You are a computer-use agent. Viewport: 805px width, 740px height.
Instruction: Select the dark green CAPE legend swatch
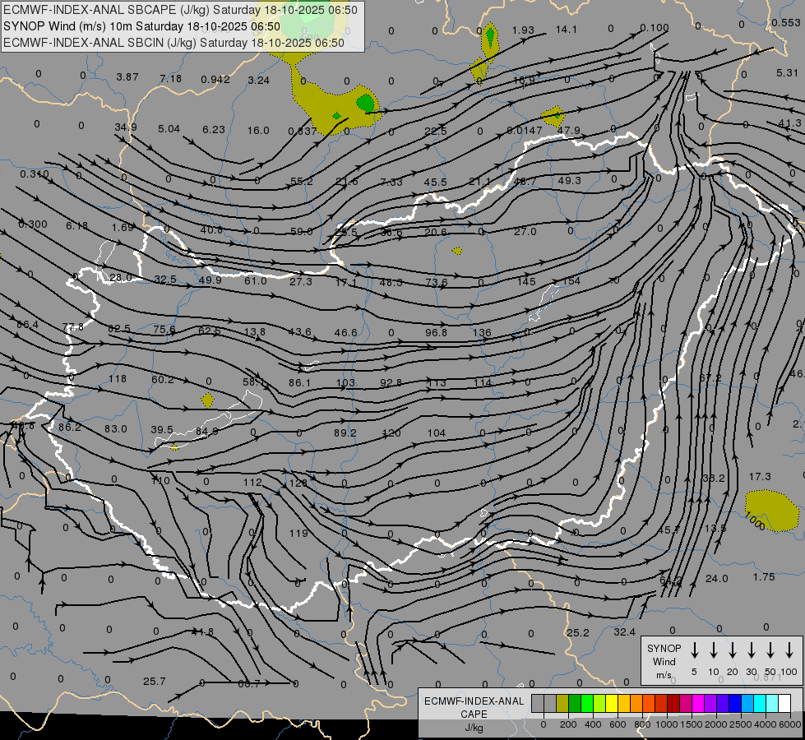coord(575,703)
